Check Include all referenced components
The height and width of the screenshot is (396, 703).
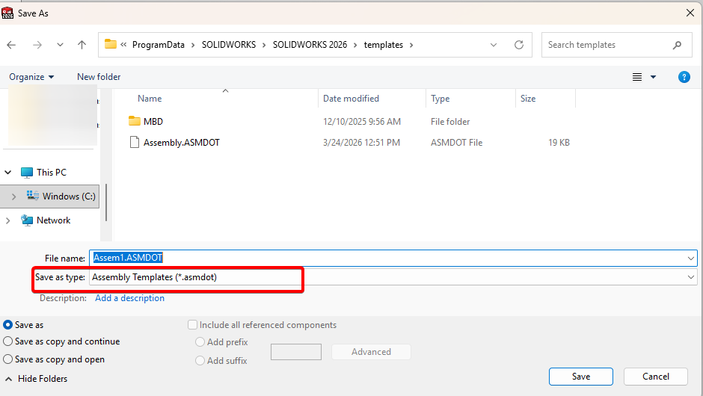coord(192,325)
